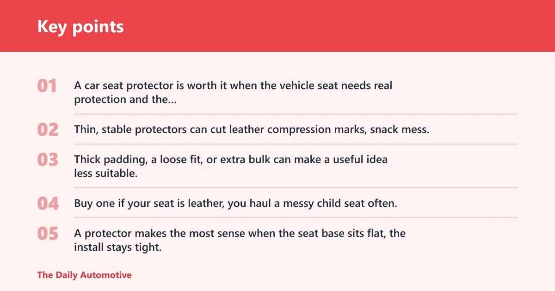This screenshot has width=555, height=291.
Task: Open The Daily Automotive source link
Action: [x=84, y=275]
